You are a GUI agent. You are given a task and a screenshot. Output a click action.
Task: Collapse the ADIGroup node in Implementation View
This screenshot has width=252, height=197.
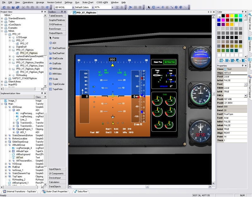pos(6,107)
